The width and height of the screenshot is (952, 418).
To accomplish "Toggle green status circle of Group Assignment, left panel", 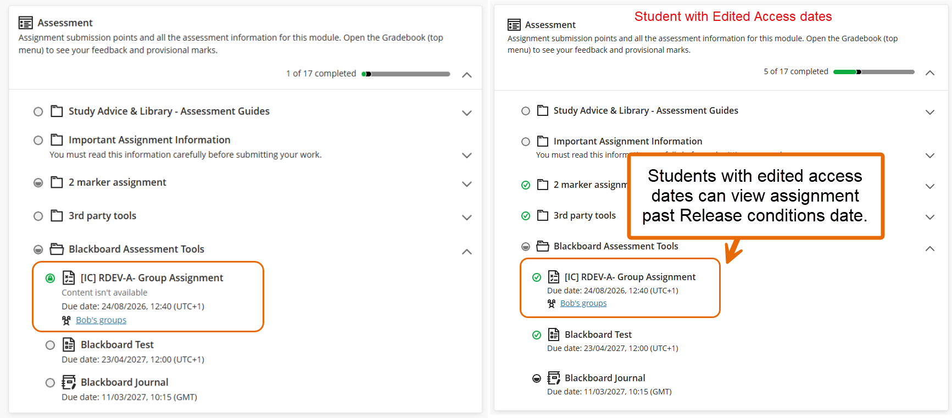I will coord(50,278).
